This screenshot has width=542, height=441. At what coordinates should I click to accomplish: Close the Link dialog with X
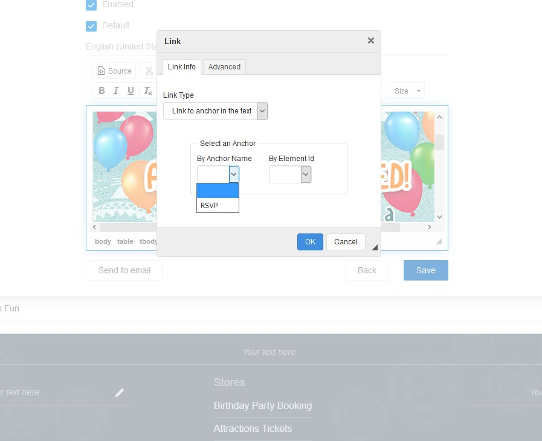point(370,40)
